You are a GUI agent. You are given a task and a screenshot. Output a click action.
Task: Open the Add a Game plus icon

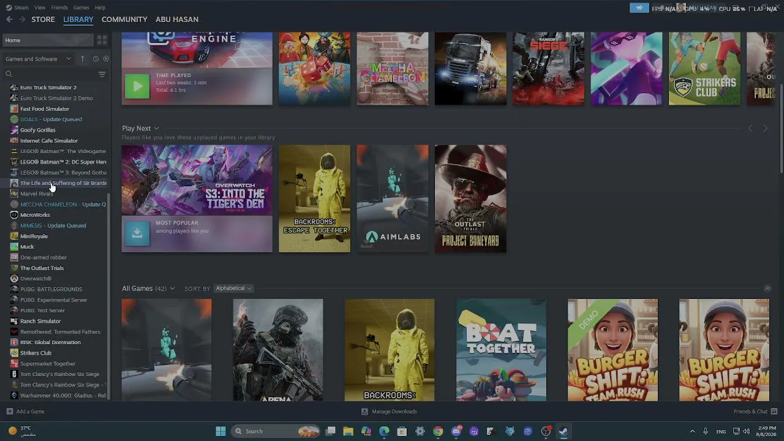(x=9, y=412)
